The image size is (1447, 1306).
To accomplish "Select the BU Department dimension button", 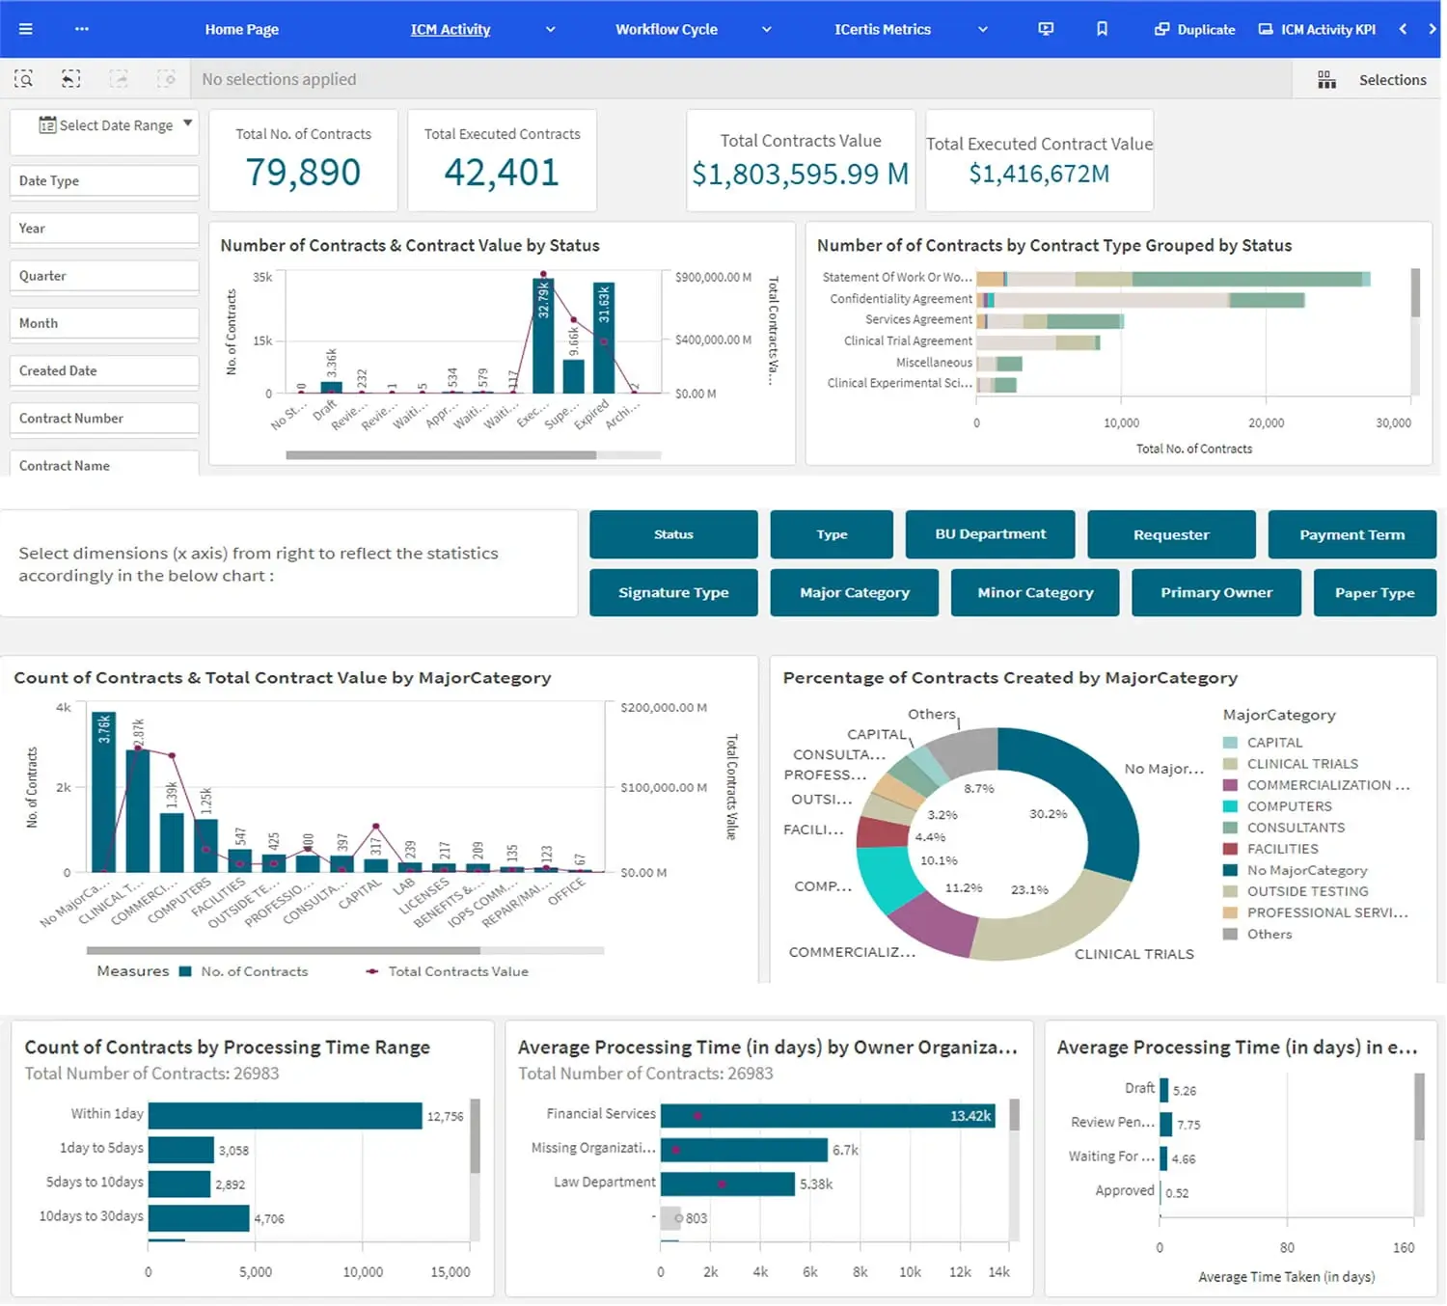I will (x=990, y=534).
